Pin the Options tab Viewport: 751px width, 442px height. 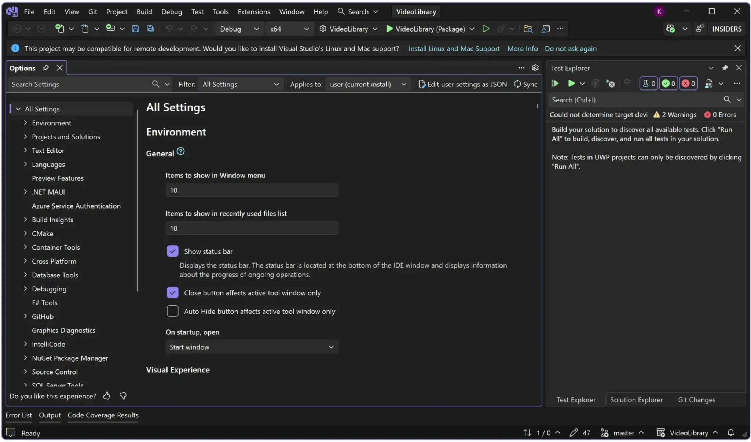tap(46, 68)
